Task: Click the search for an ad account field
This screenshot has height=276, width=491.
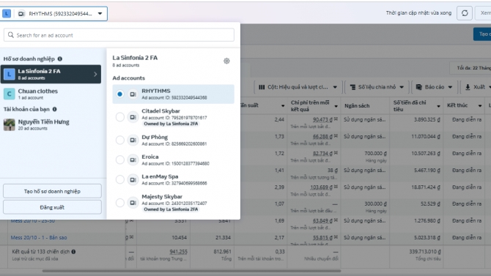Action: (119, 35)
